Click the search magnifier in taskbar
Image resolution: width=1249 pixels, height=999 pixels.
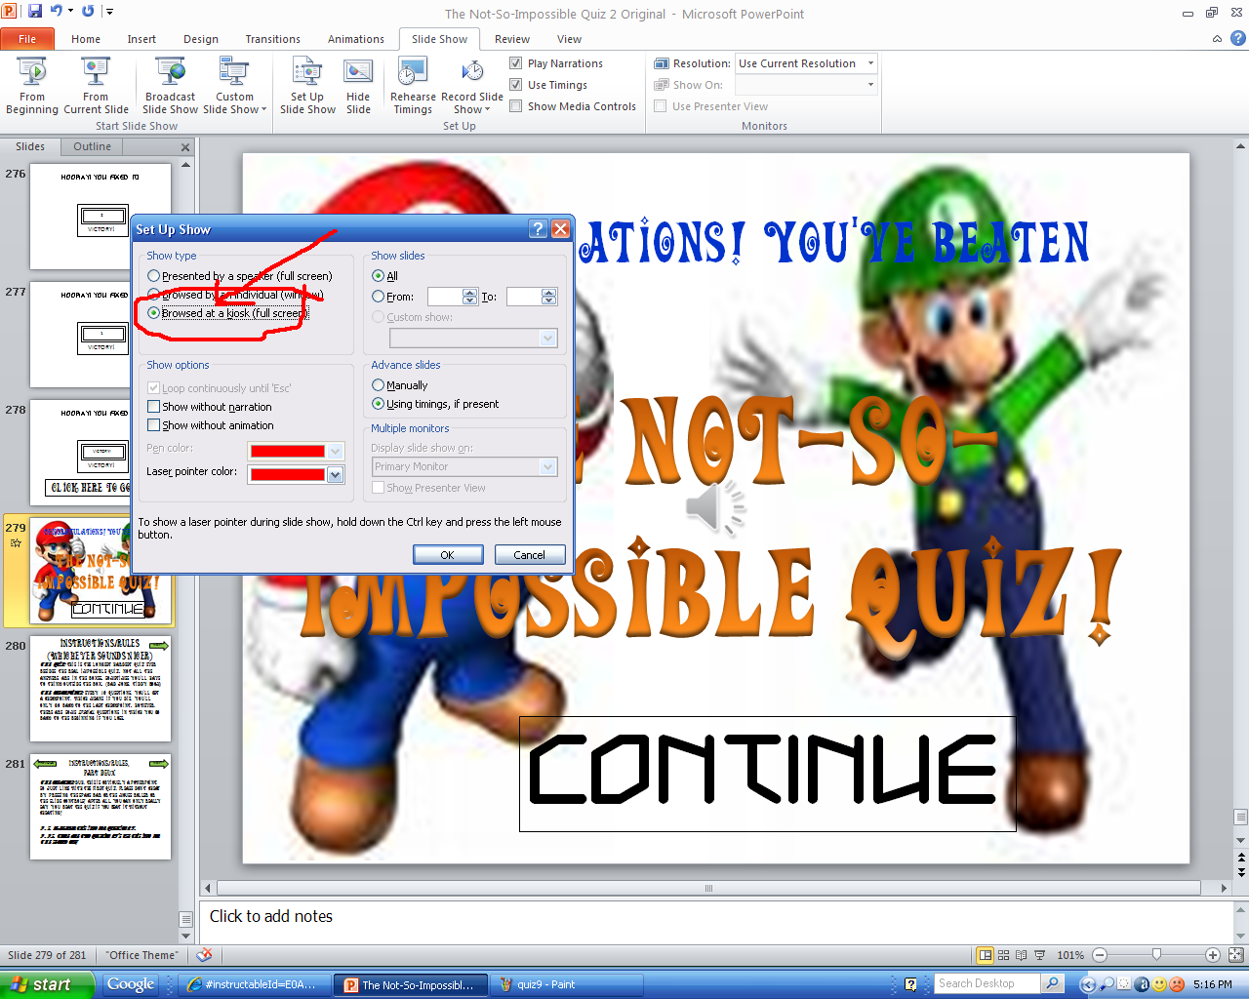tap(1053, 983)
